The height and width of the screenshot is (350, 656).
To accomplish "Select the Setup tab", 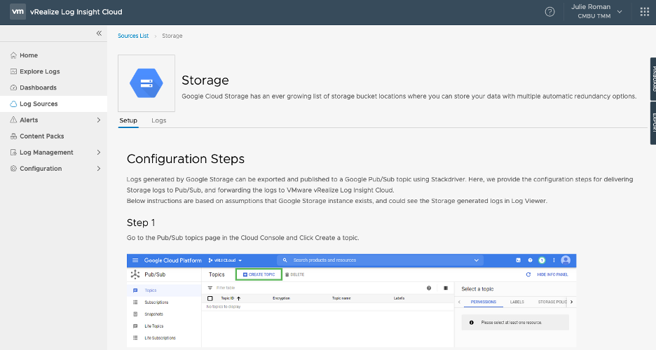I will coord(128,120).
